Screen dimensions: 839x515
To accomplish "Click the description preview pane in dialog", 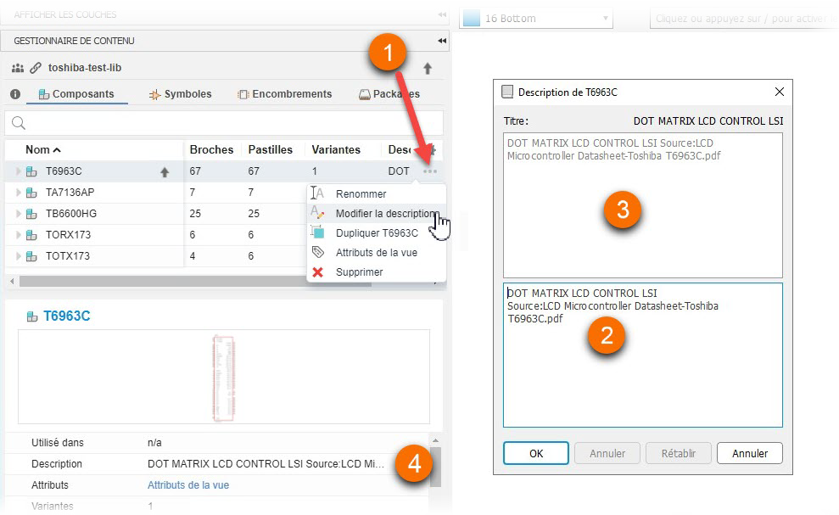I will [643, 205].
